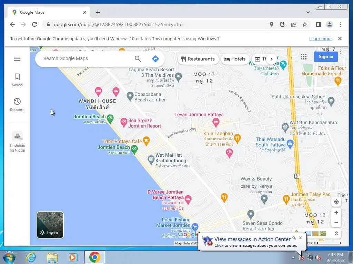Open Windows Media Player from the taskbar
Image resolution: width=353 pixels, height=264 pixels.
point(72,257)
